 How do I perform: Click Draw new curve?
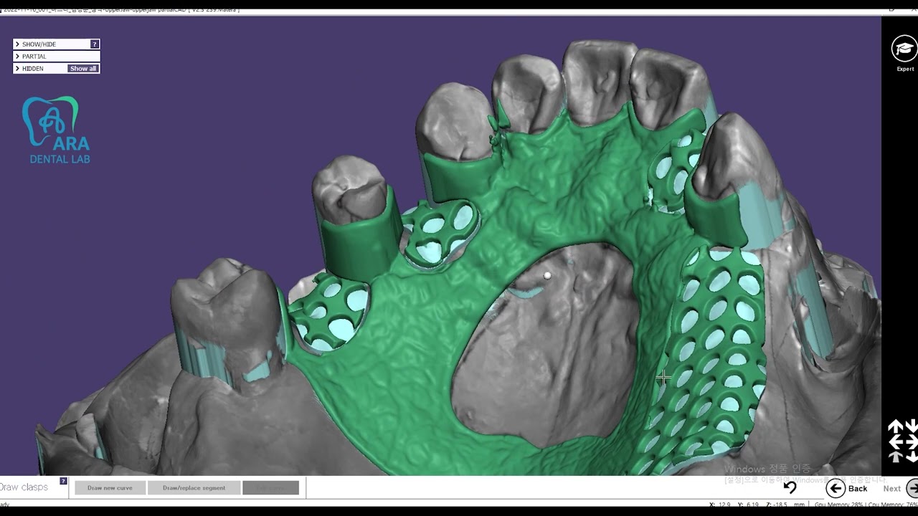[110, 488]
